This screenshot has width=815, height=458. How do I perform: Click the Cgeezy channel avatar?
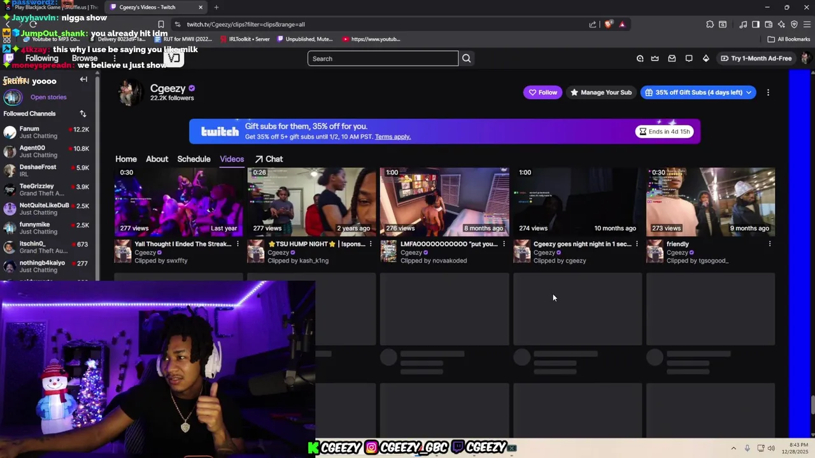click(130, 93)
